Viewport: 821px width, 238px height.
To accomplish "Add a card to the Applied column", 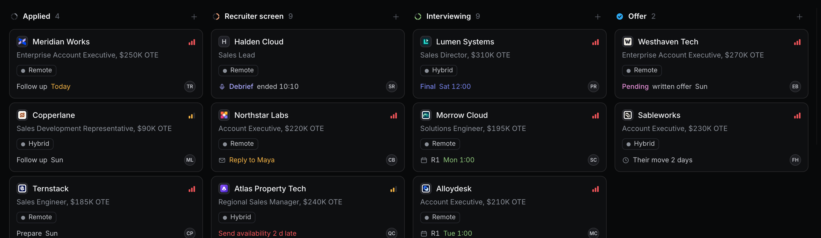I will tap(194, 17).
